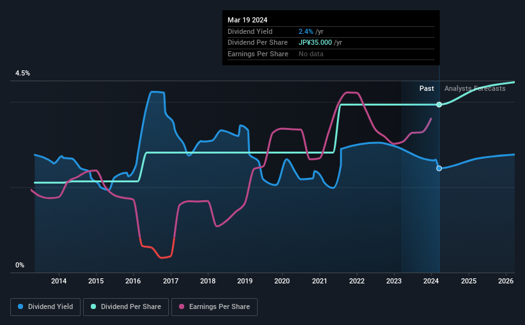The height and width of the screenshot is (325, 525).
Task: Click the Analysts Forecasts region label
Action: coord(474,88)
